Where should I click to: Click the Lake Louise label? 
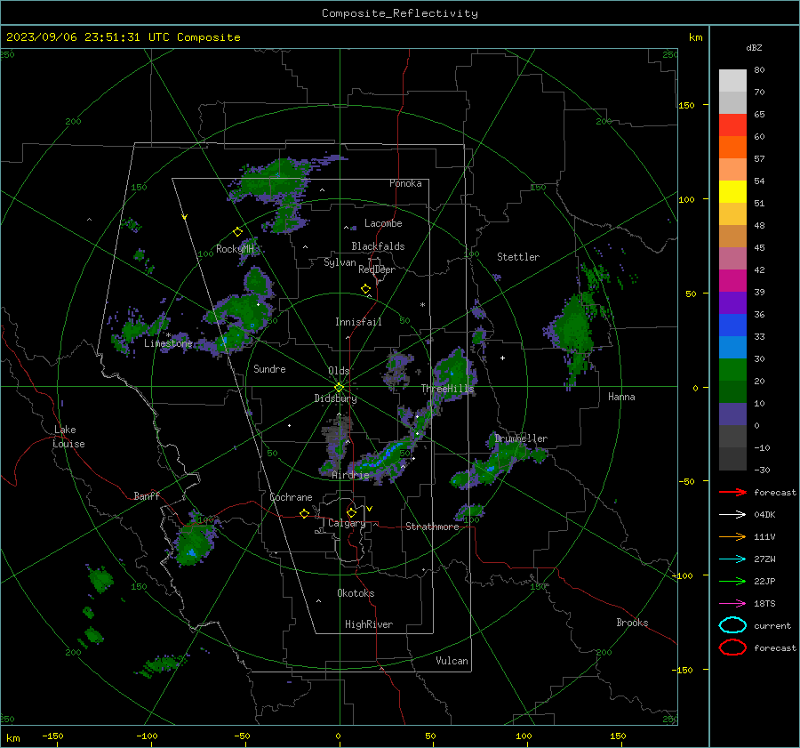point(68,437)
